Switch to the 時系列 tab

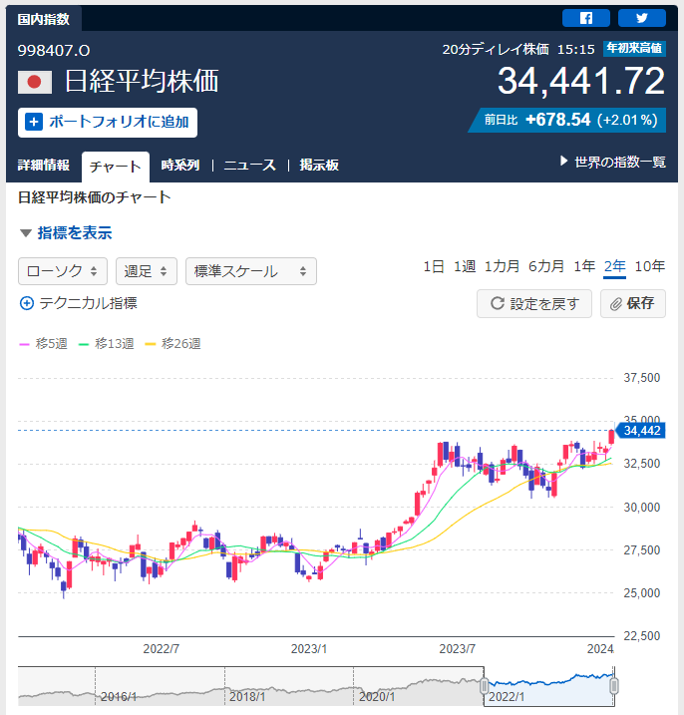click(180, 165)
